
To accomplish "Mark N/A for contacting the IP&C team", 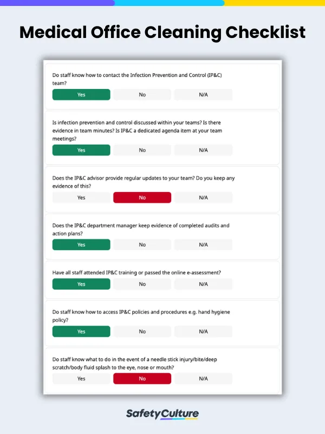I will 203,94.
